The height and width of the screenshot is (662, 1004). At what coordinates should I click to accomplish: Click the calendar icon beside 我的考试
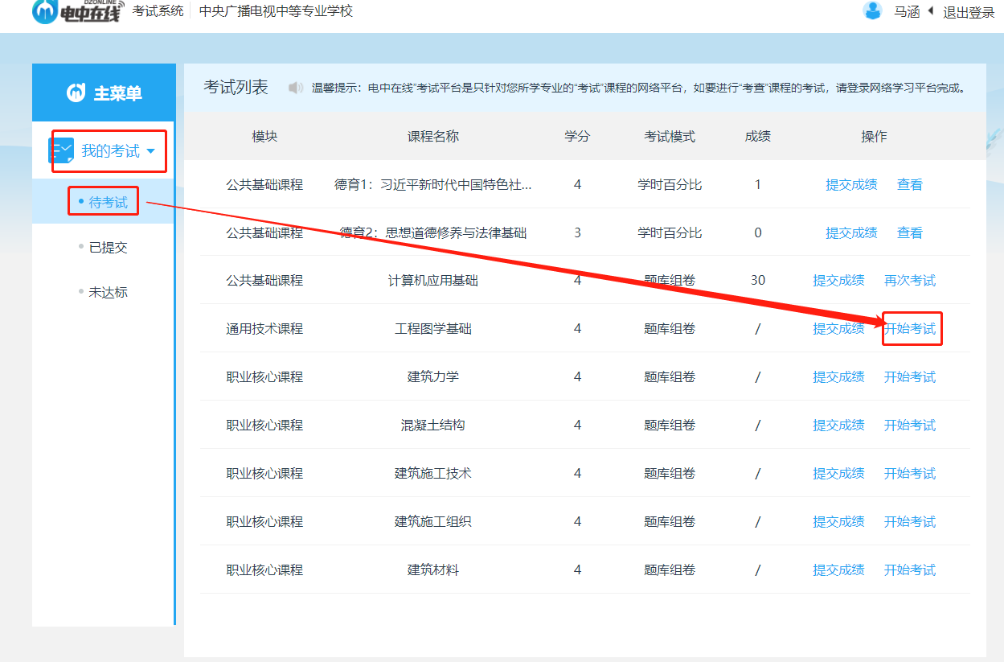[61, 150]
